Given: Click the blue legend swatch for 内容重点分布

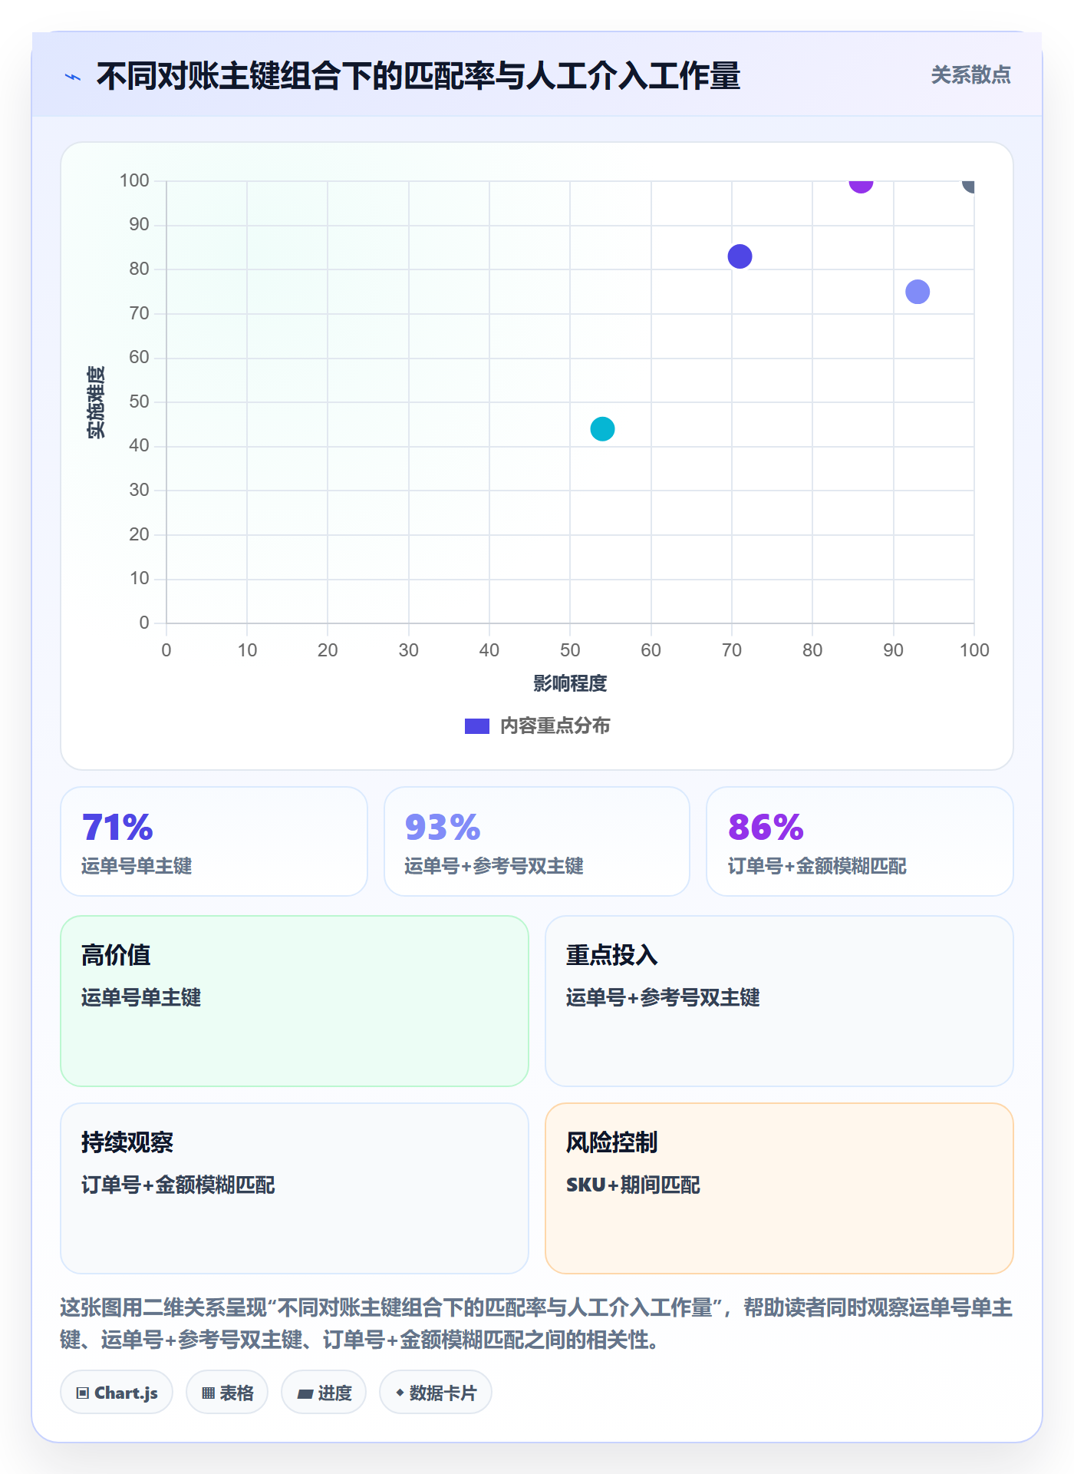Looking at the screenshot, I should (477, 726).
